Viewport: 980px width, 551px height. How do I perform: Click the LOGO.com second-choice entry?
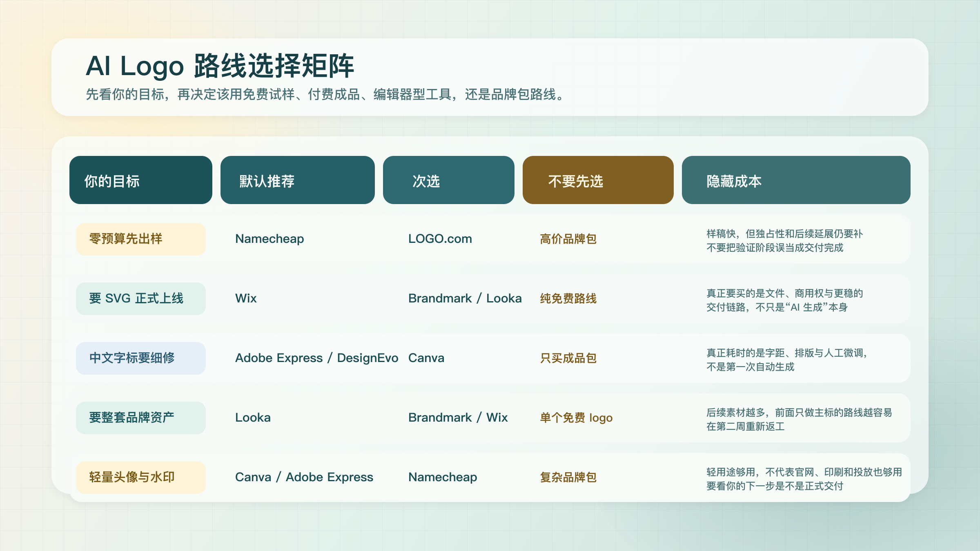[440, 239]
